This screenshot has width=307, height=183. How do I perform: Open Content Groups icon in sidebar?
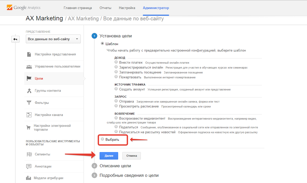[x=29, y=91]
